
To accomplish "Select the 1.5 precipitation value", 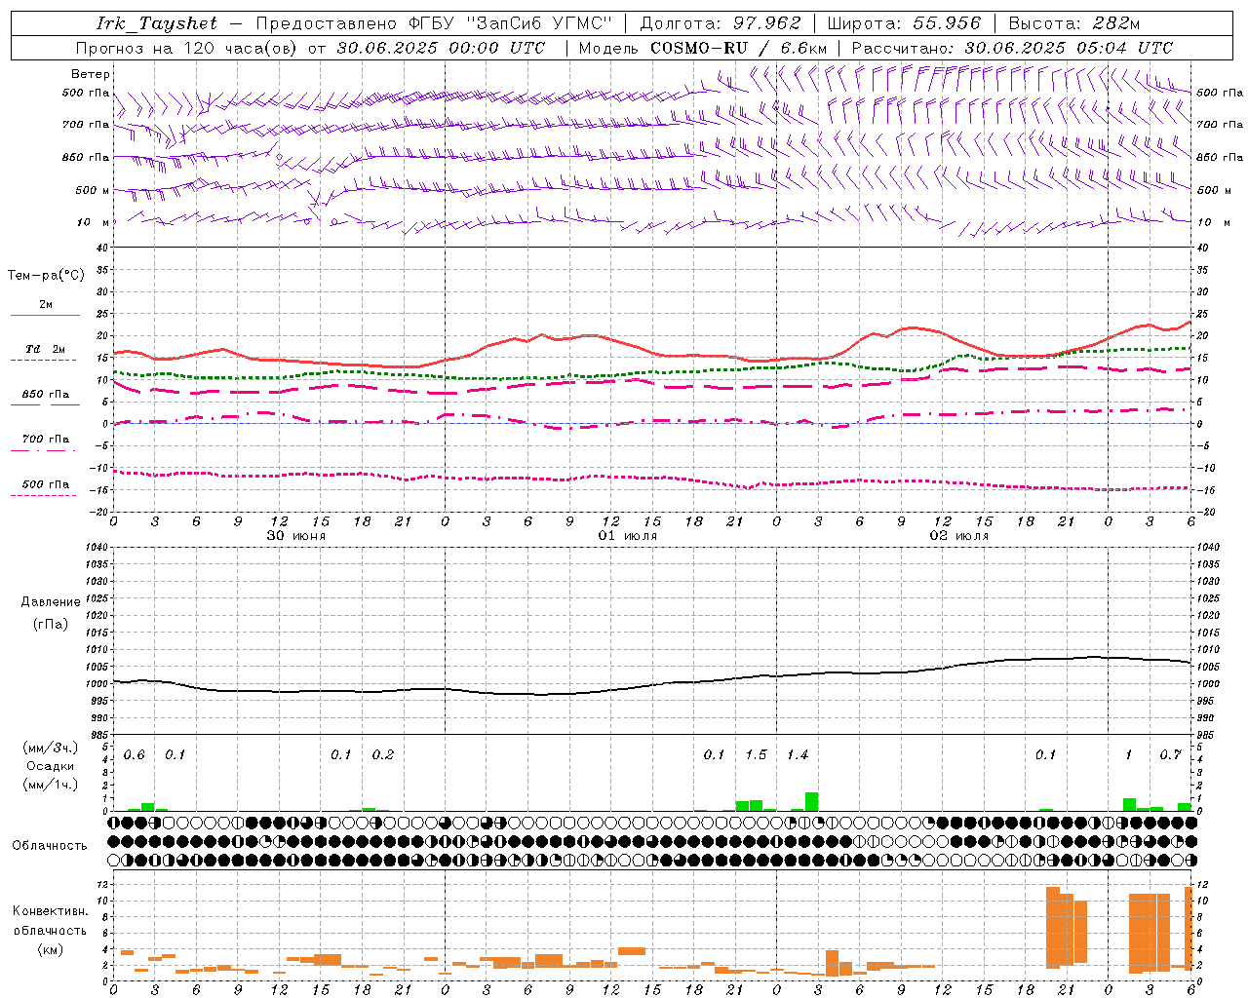I will (x=756, y=755).
